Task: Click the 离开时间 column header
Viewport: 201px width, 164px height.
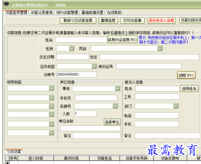Action: click(x=71, y=158)
